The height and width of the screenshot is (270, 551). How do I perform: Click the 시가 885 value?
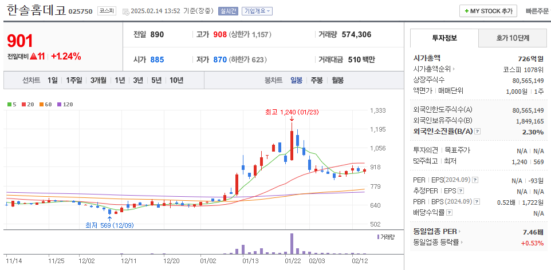157,59
